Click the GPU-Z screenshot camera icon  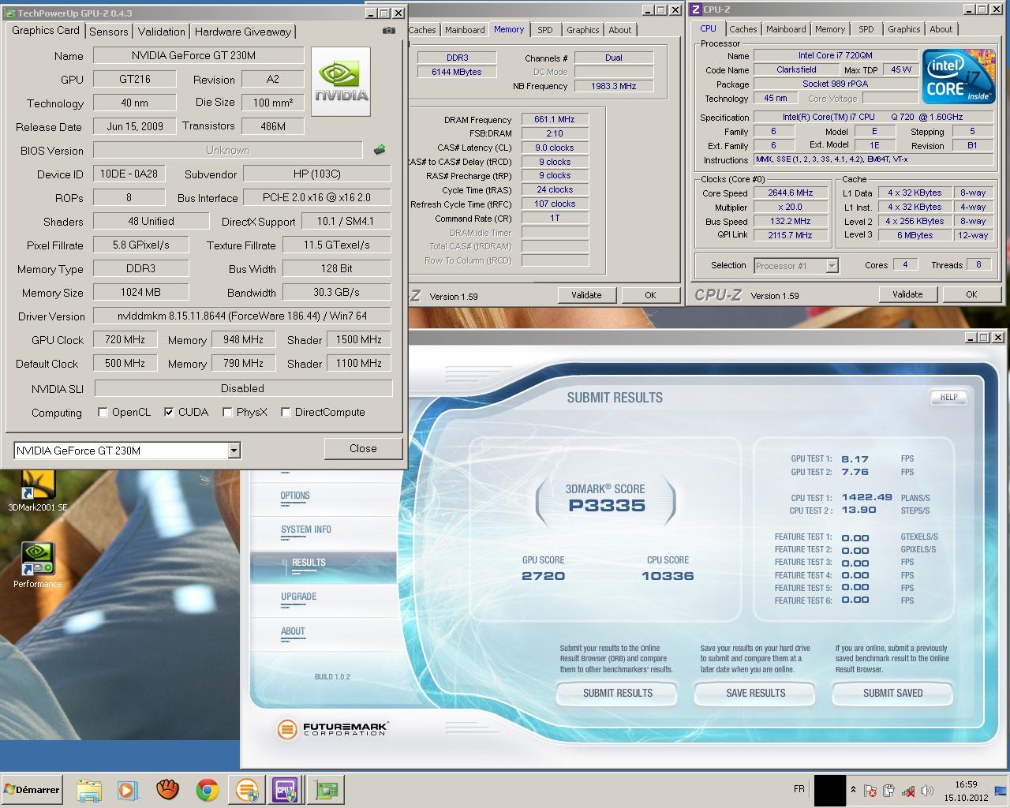(x=389, y=31)
